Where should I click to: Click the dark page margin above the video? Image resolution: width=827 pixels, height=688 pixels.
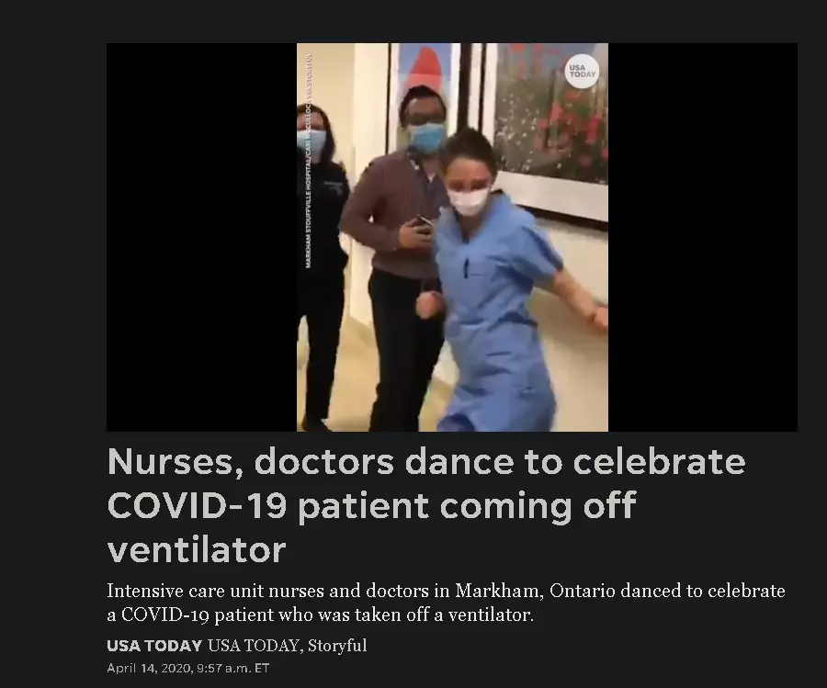[413, 21]
